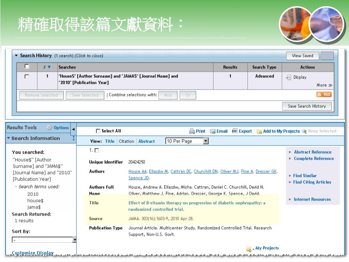
Task: Collapse the Results Tools panel arrow
Action: 73,129
